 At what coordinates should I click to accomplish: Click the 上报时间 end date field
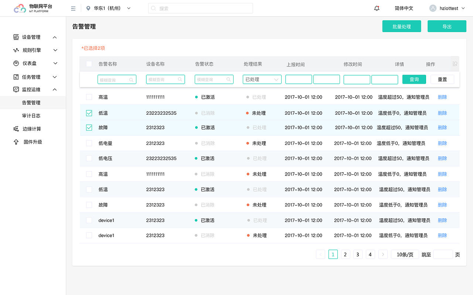tap(327, 79)
